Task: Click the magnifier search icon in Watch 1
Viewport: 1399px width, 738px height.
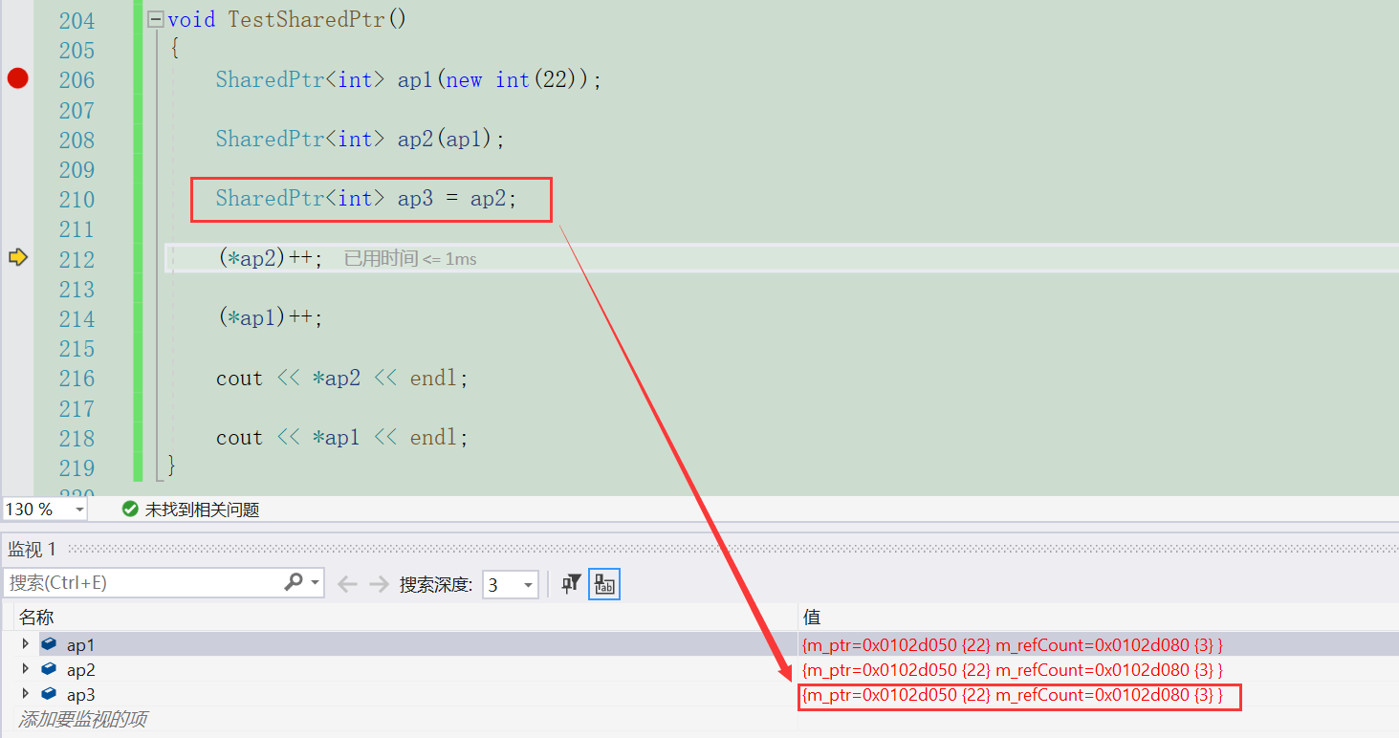Action: point(294,582)
